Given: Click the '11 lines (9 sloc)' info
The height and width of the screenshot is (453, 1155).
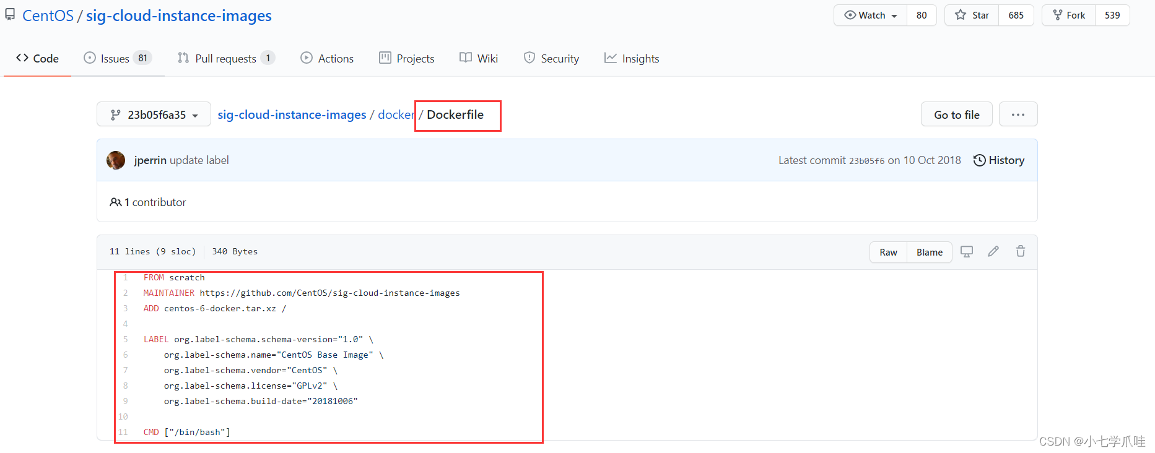Looking at the screenshot, I should (x=152, y=251).
